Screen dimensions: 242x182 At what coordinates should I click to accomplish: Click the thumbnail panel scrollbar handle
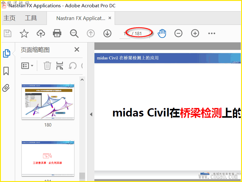pos(82,176)
